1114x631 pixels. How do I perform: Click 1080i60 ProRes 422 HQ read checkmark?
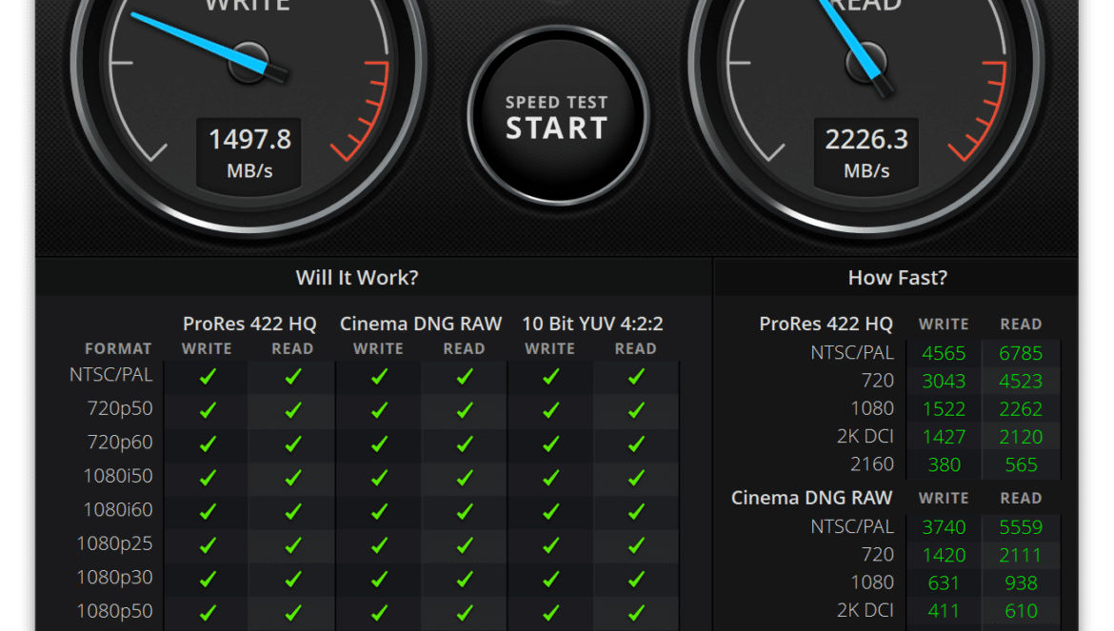[x=292, y=511]
